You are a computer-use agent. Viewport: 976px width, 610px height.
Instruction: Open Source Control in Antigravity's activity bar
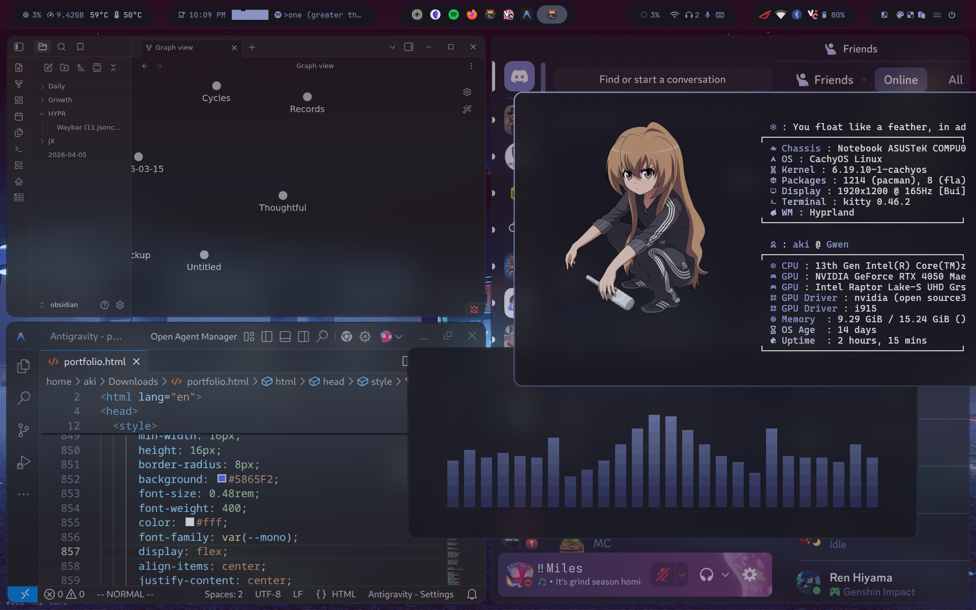tap(23, 430)
